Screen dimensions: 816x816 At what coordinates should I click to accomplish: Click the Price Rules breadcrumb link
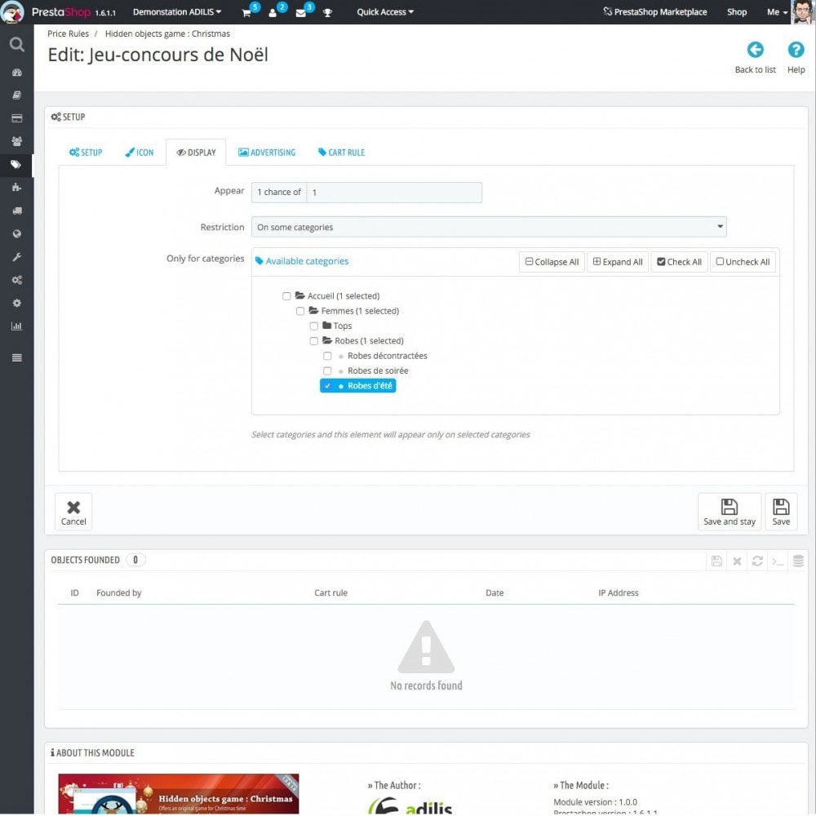point(69,33)
